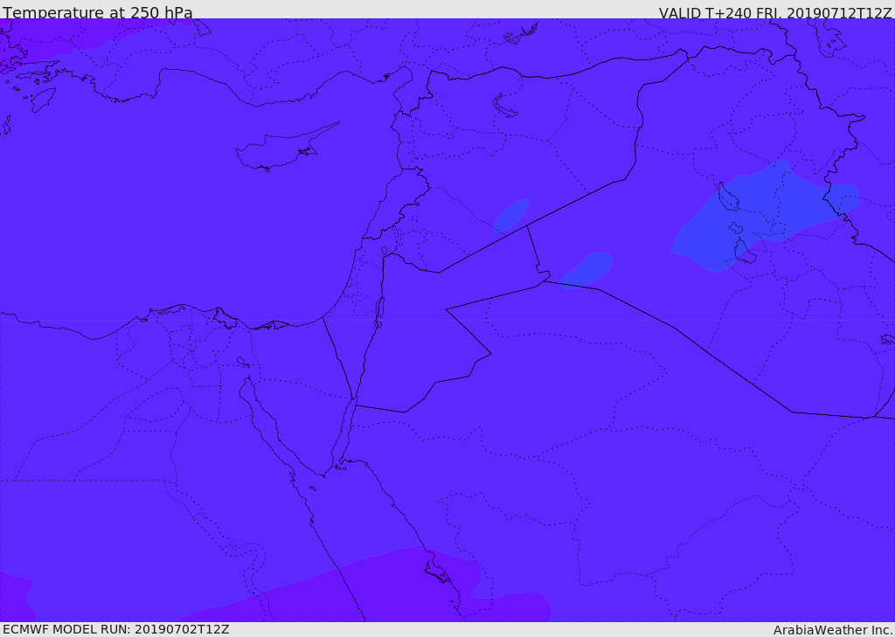The width and height of the screenshot is (895, 637).
Task: Click the 'Temperature at 250 hPa' title text
Action: click(98, 12)
